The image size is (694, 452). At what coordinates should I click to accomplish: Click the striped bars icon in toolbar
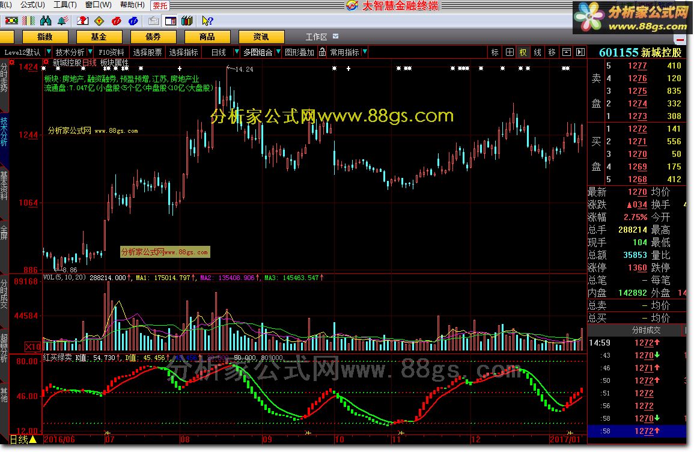pos(28,21)
